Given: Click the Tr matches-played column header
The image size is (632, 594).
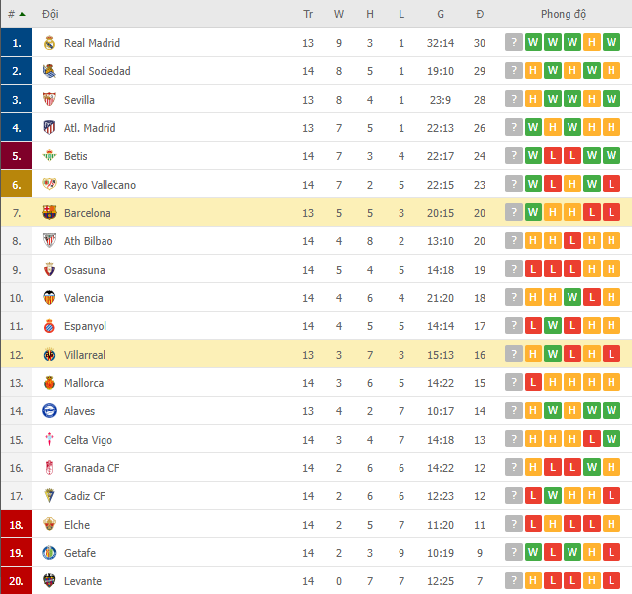Looking at the screenshot, I should pos(308,14).
